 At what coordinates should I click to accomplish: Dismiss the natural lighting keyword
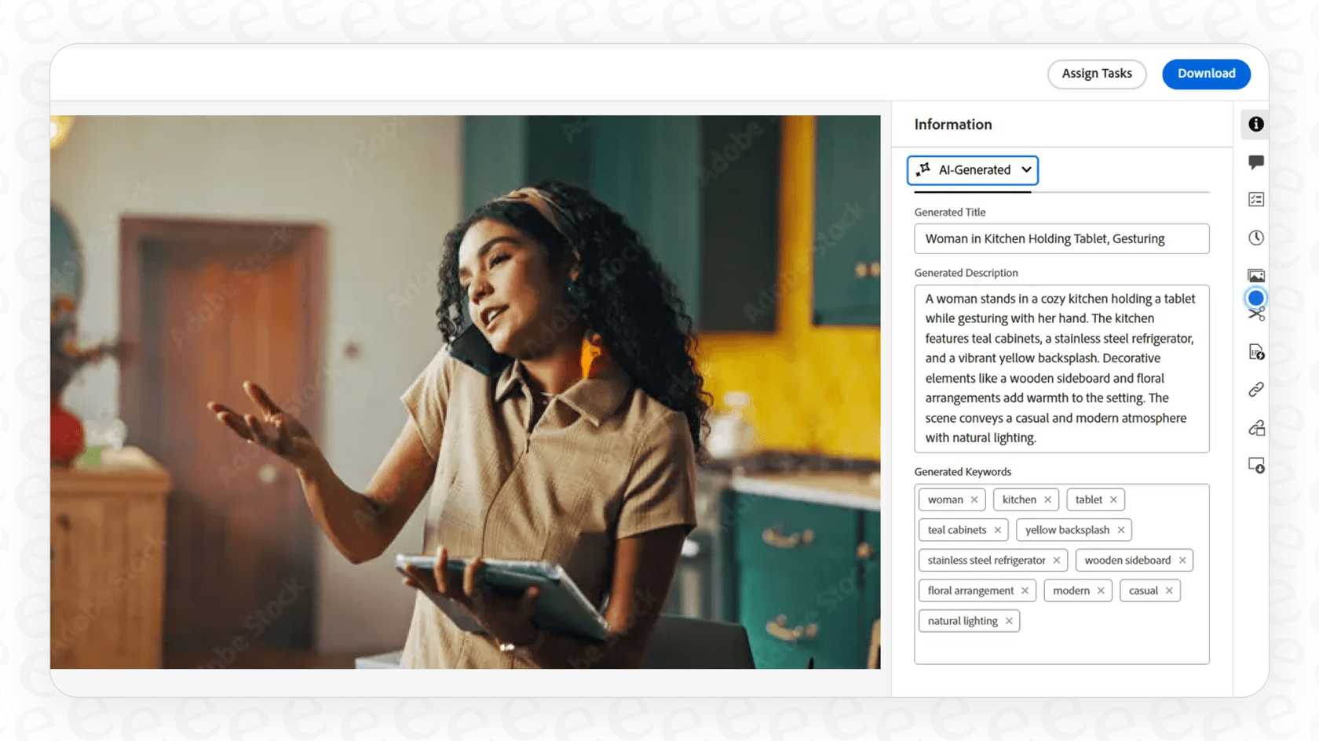1009,620
